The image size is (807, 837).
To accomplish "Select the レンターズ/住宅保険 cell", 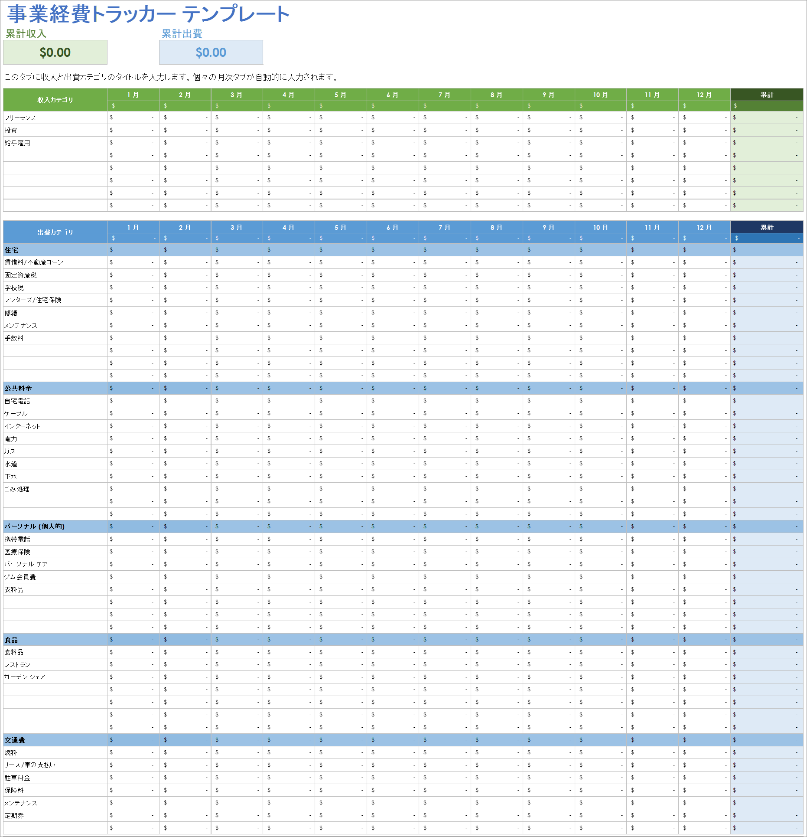I will [x=55, y=300].
